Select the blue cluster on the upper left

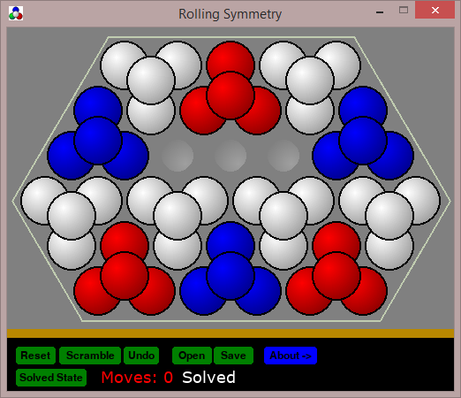point(98,141)
